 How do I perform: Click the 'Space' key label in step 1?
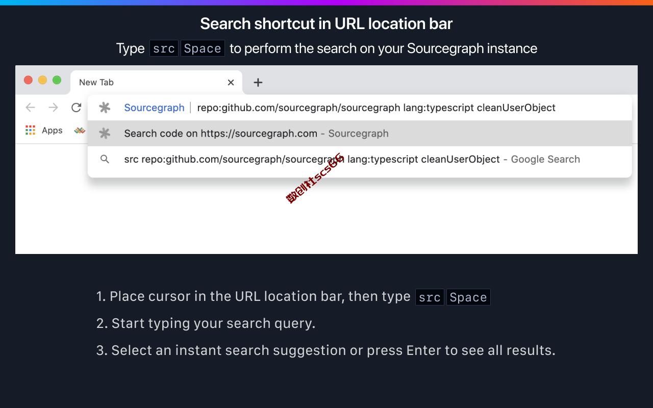pyautogui.click(x=468, y=297)
